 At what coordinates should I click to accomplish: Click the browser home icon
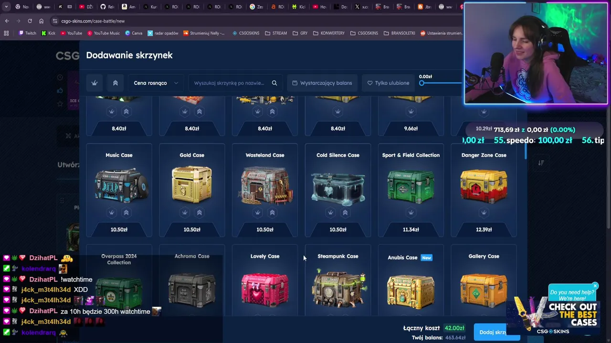(x=41, y=21)
